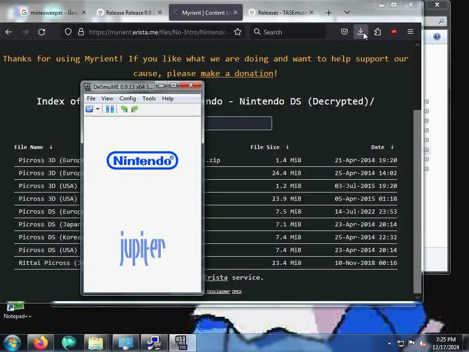Show hidden system tray icons

tap(389, 343)
